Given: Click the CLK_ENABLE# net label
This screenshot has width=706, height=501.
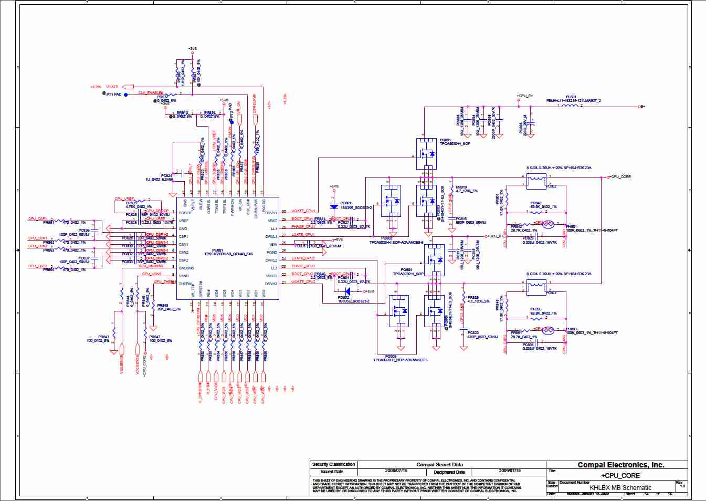Looking at the screenshot, I should tap(151, 93).
